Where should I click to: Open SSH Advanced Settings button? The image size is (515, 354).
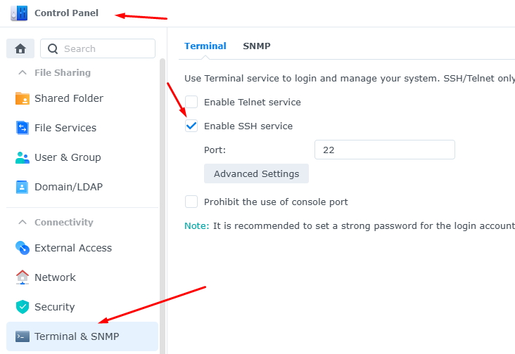(x=256, y=173)
